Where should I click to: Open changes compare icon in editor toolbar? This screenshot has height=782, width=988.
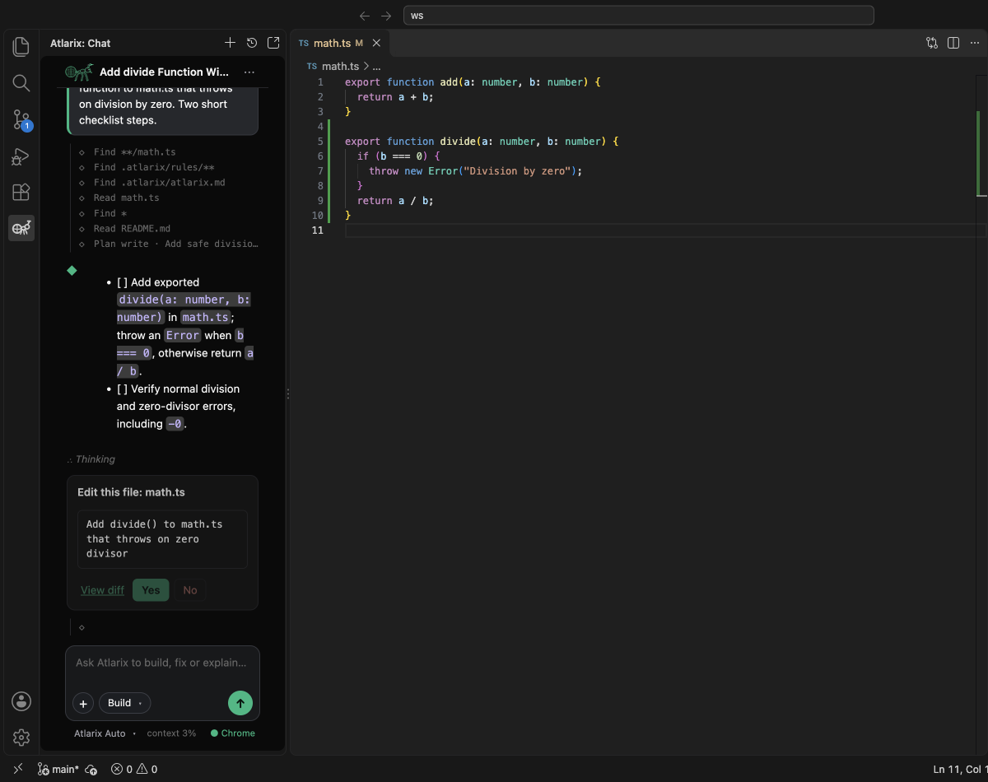(932, 43)
